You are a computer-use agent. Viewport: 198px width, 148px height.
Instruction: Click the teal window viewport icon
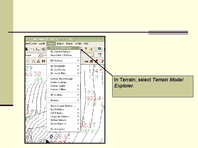[x=100, y=49]
